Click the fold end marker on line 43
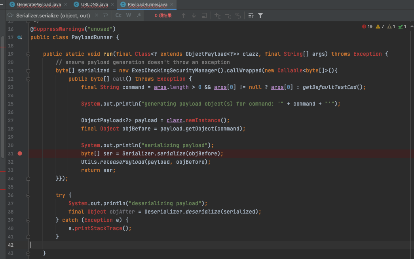414x259 pixels. 28,253
